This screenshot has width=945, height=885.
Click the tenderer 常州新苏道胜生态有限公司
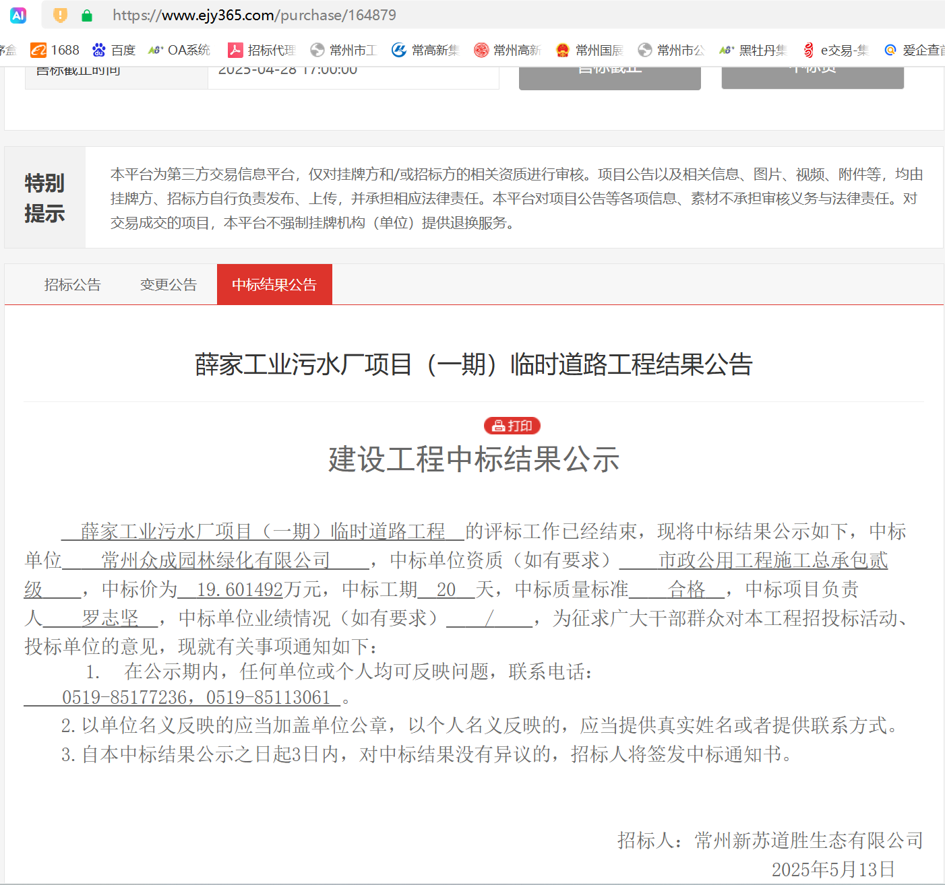[x=809, y=841]
